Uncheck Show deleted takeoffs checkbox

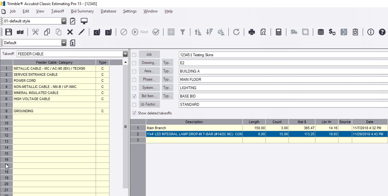[134, 113]
